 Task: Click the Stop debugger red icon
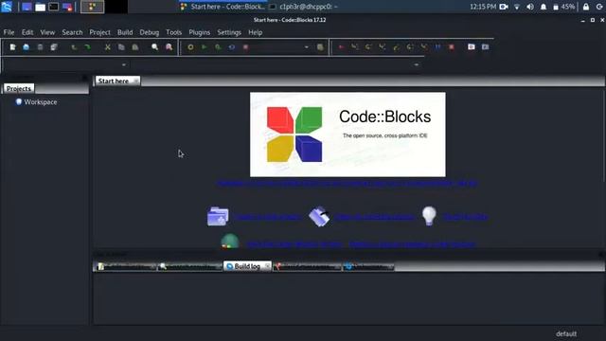pyautogui.click(x=452, y=47)
